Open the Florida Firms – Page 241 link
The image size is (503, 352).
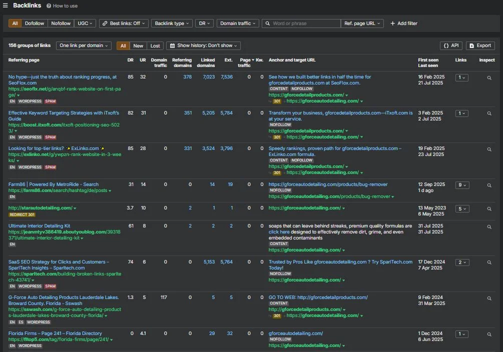[55, 333]
